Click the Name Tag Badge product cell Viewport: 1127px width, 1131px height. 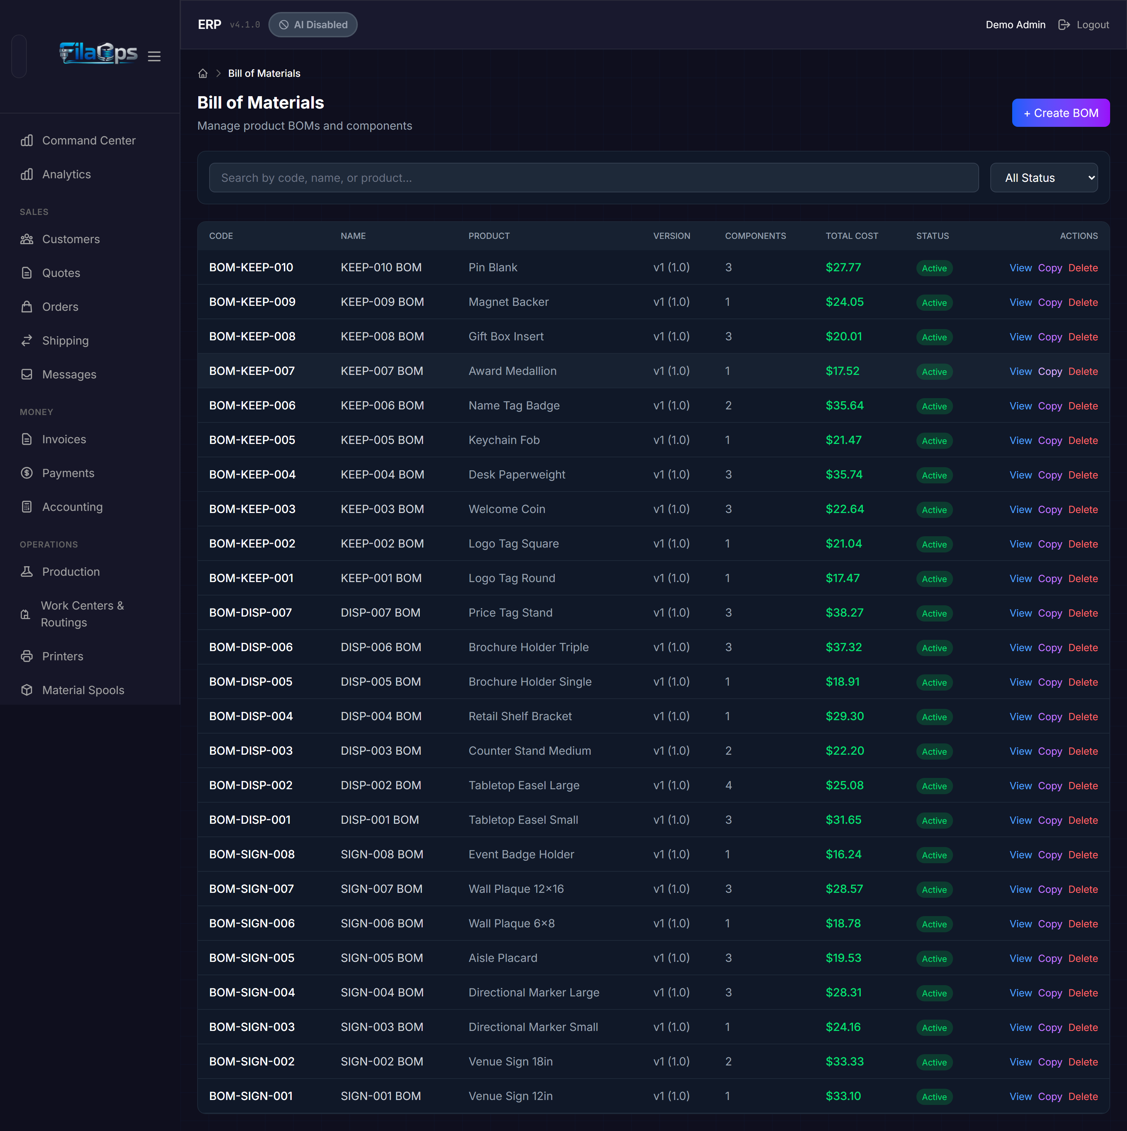tap(514, 406)
